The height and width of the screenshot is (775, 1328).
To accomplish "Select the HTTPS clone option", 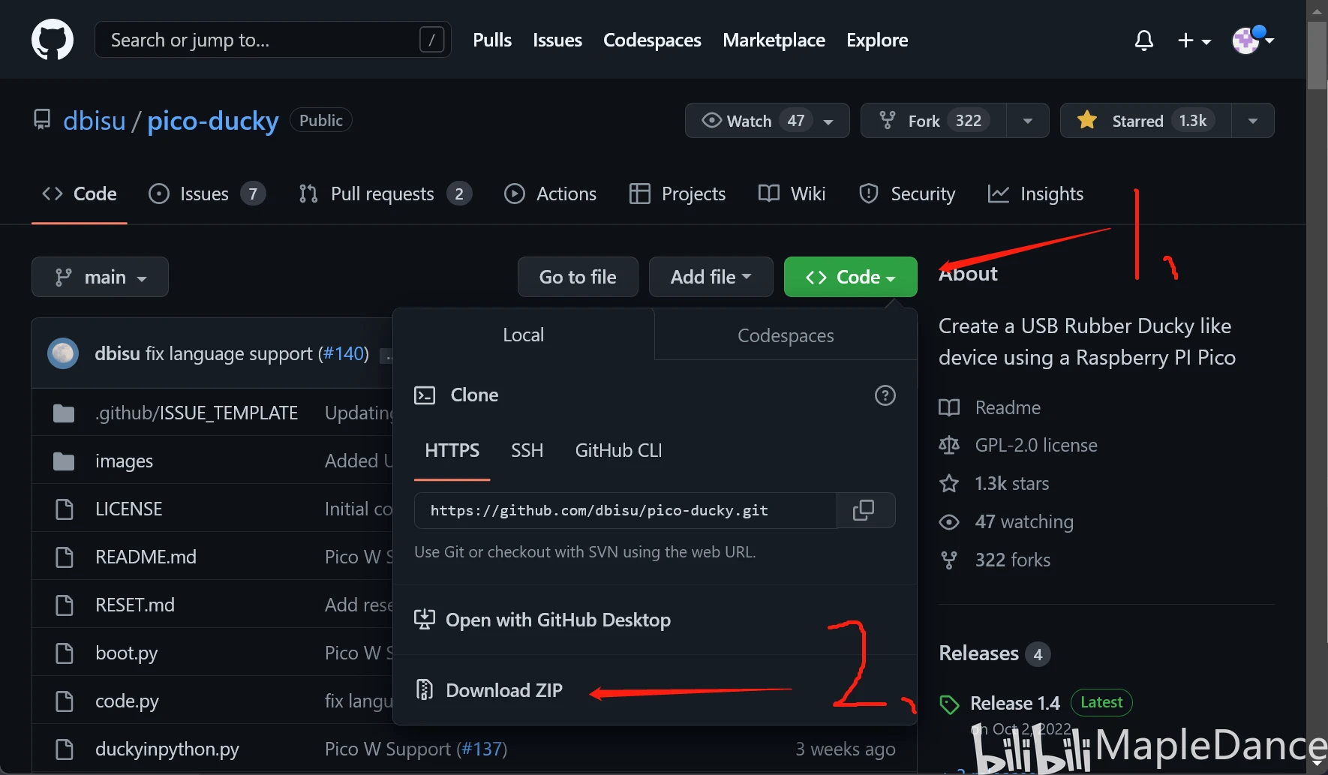I will tap(452, 451).
